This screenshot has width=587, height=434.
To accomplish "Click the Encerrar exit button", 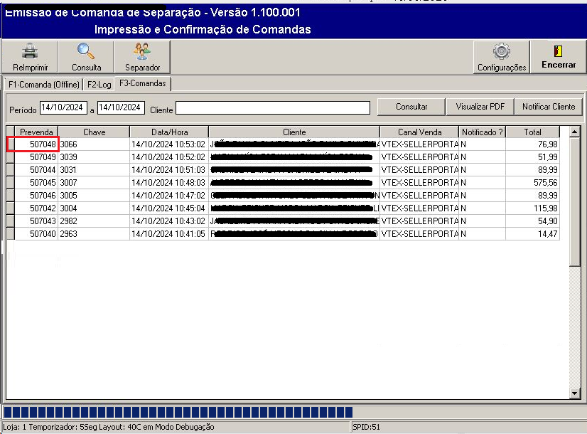I will point(559,57).
